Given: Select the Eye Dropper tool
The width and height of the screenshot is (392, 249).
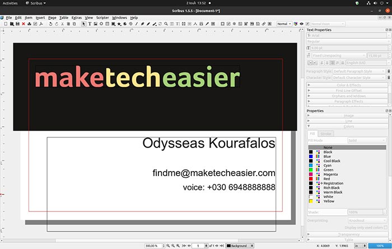Looking at the screenshot, I should click(x=207, y=24).
